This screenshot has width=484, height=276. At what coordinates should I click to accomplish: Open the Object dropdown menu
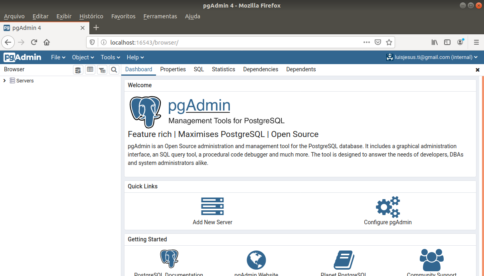(x=83, y=57)
